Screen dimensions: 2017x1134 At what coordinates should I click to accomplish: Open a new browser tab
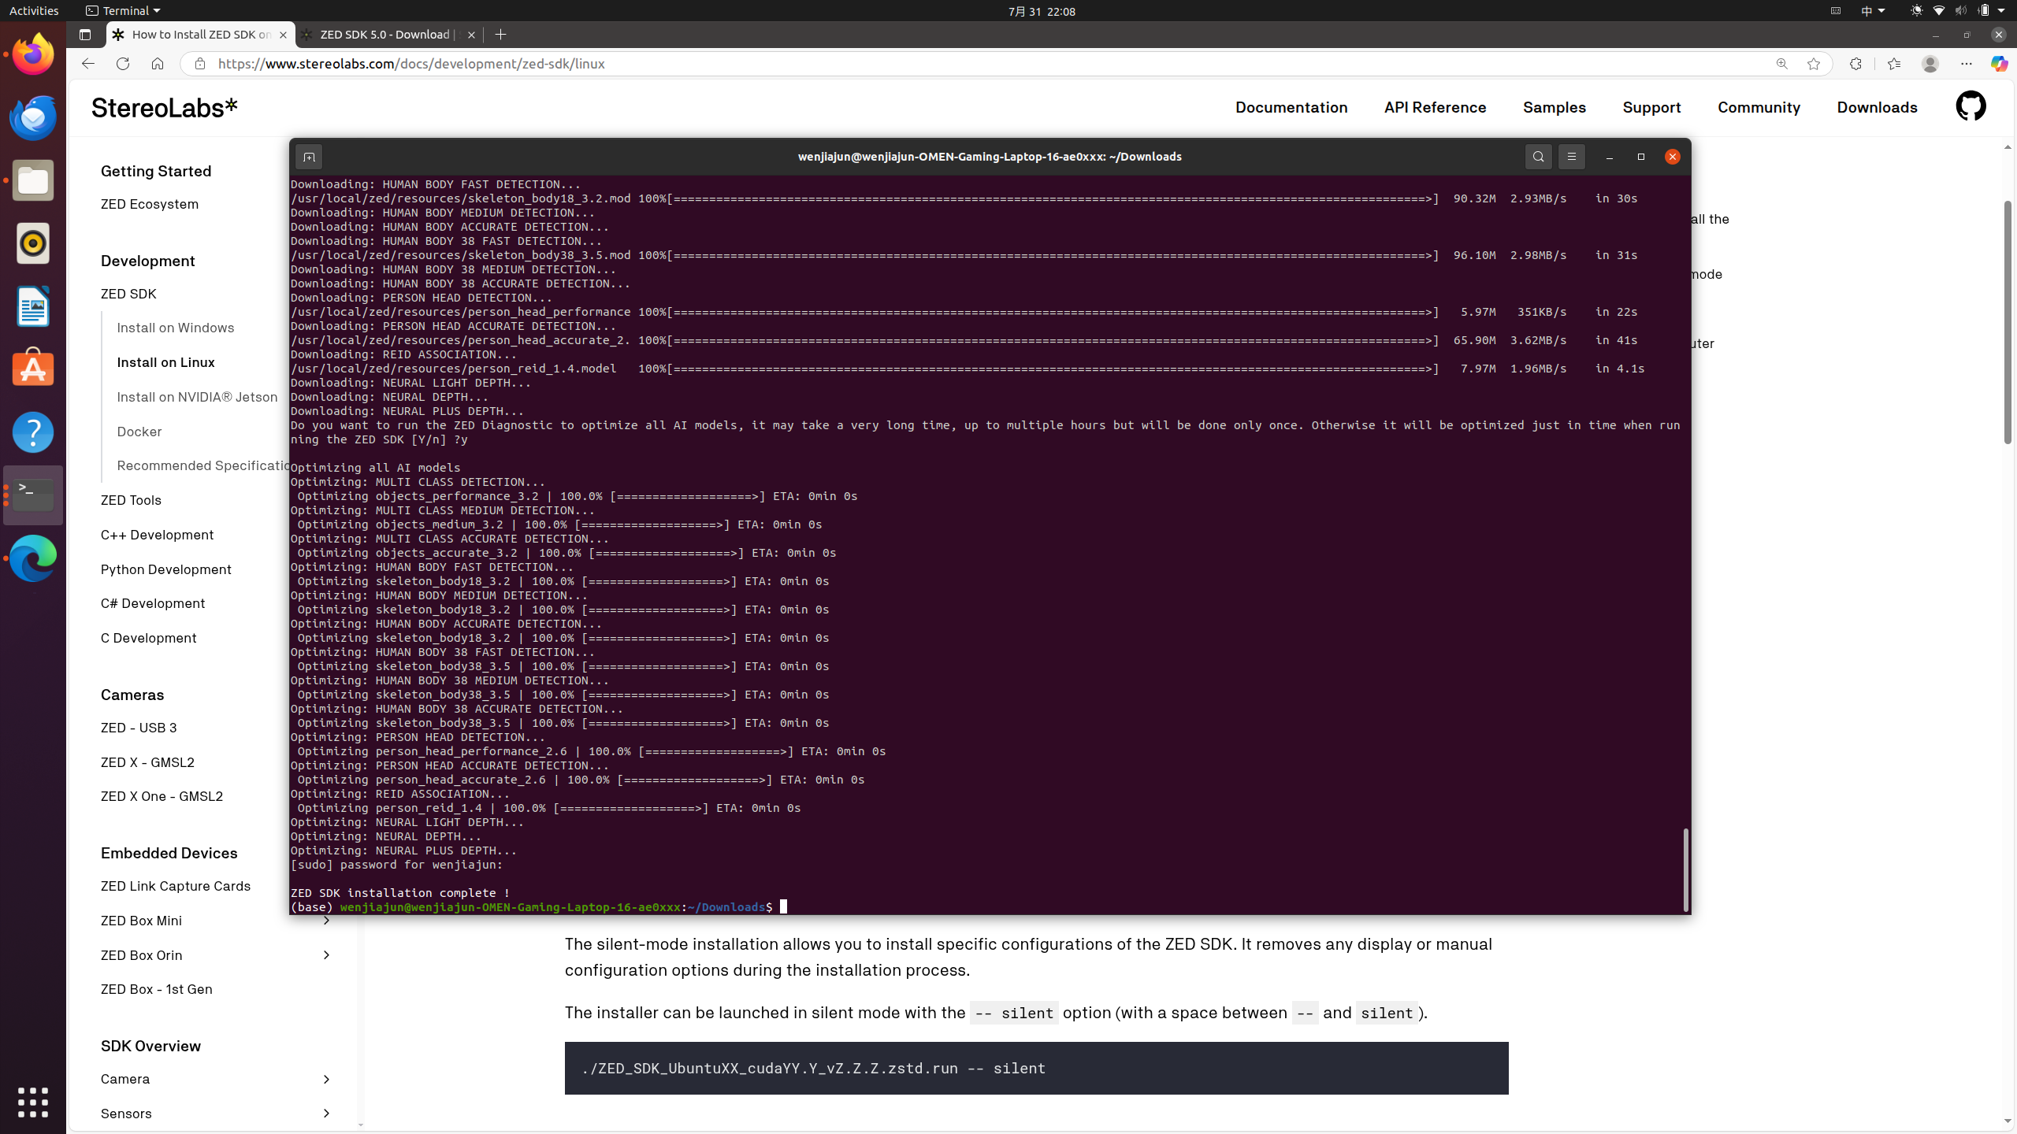click(x=500, y=35)
